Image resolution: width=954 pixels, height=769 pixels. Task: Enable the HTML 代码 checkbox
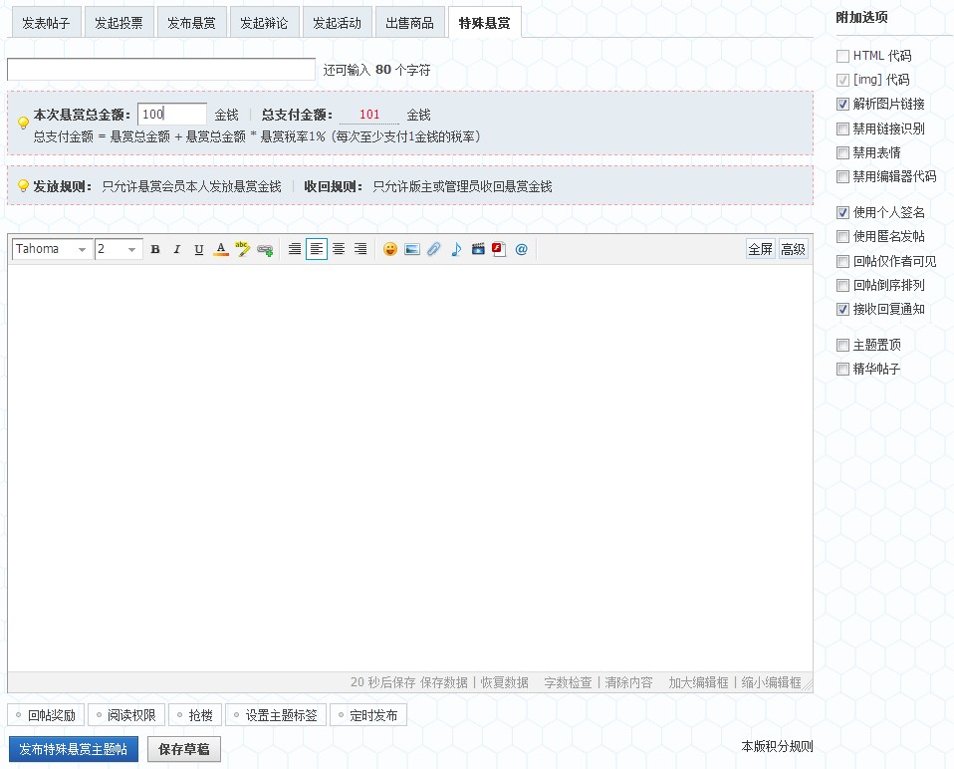pyautogui.click(x=842, y=56)
